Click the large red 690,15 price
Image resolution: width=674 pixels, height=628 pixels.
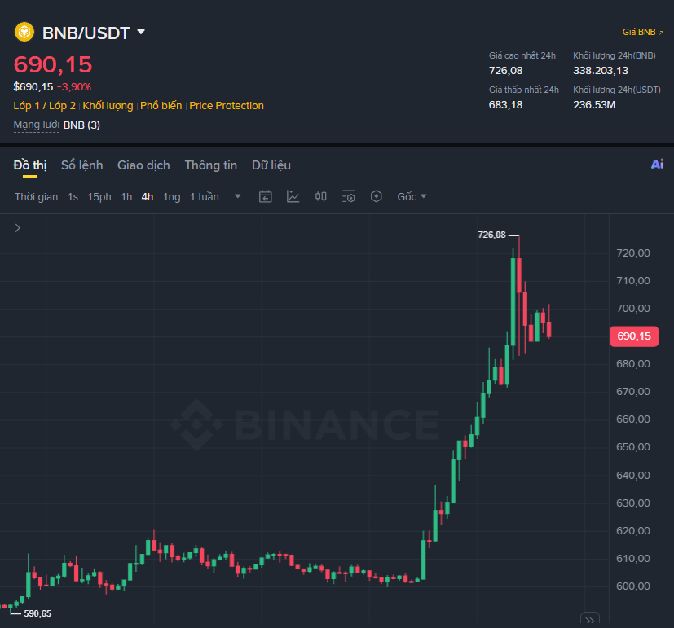(53, 65)
